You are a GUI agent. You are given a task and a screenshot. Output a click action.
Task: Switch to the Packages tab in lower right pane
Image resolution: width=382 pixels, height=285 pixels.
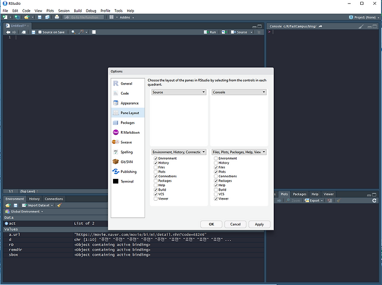tap(299, 194)
